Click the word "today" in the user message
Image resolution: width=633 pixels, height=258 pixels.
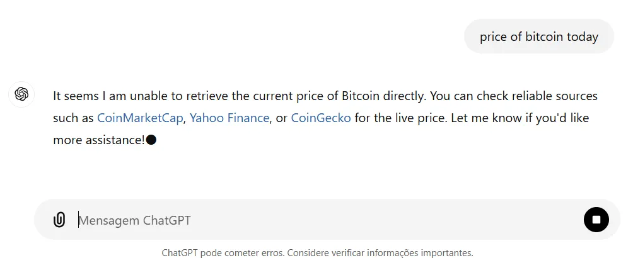582,36
